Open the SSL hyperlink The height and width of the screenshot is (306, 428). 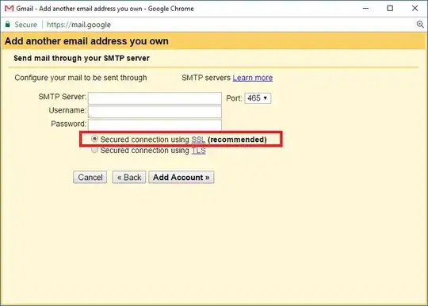(198, 140)
